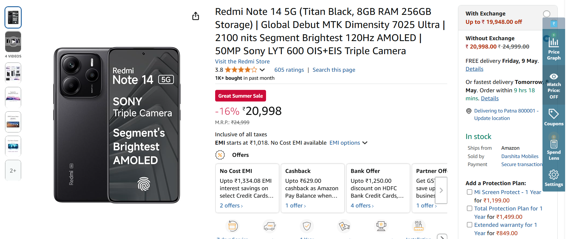Open the 605 ratings link
Screen dimensions: 566x239
pyautogui.click(x=289, y=70)
